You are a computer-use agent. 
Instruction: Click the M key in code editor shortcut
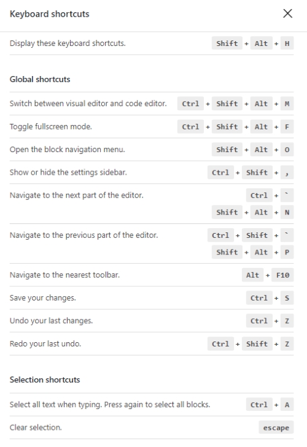(x=287, y=104)
